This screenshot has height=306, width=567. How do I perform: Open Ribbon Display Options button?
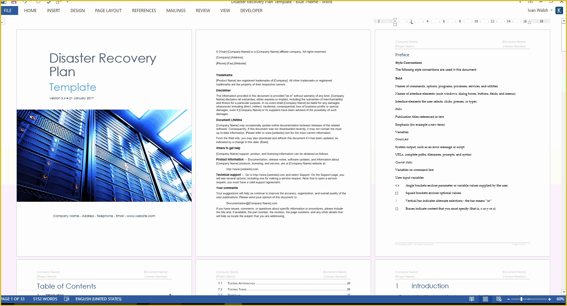[x=531, y=2]
